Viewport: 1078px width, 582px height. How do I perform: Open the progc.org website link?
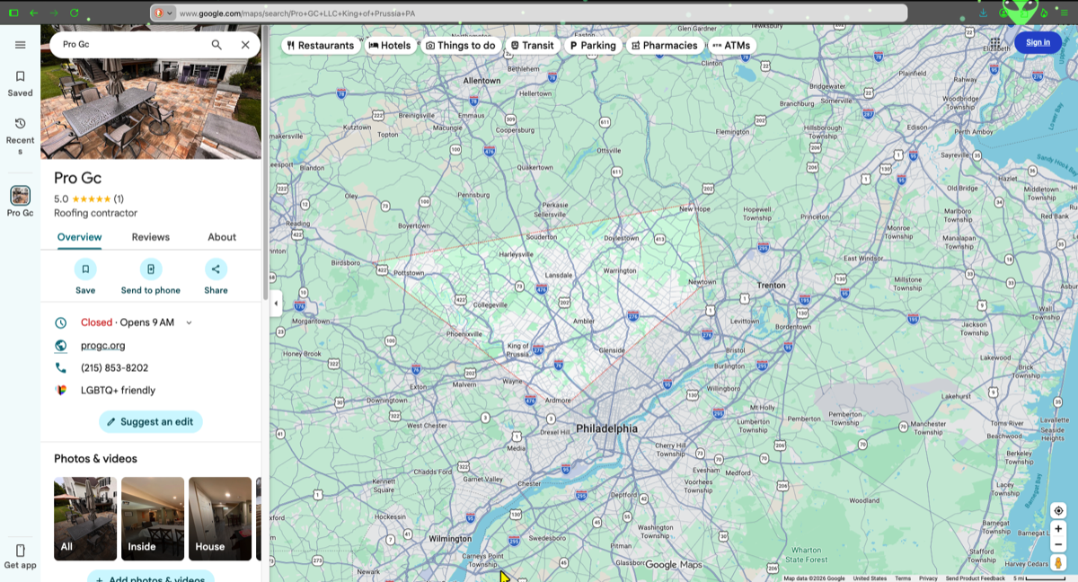[103, 345]
